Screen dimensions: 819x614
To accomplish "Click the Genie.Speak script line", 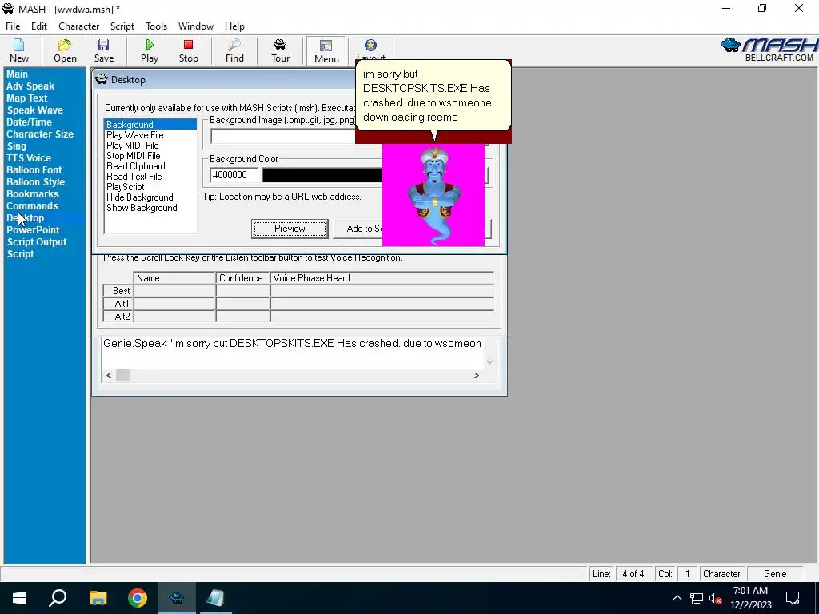I will pyautogui.click(x=292, y=344).
